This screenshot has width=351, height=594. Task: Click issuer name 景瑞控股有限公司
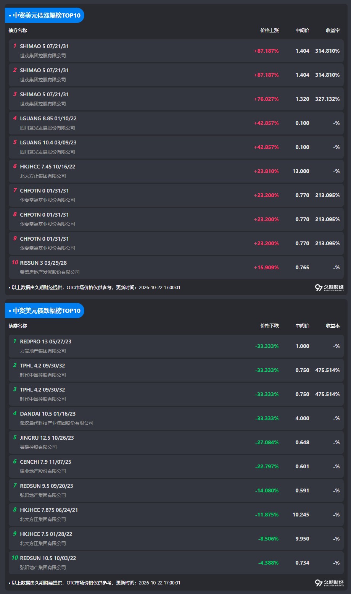(39, 447)
